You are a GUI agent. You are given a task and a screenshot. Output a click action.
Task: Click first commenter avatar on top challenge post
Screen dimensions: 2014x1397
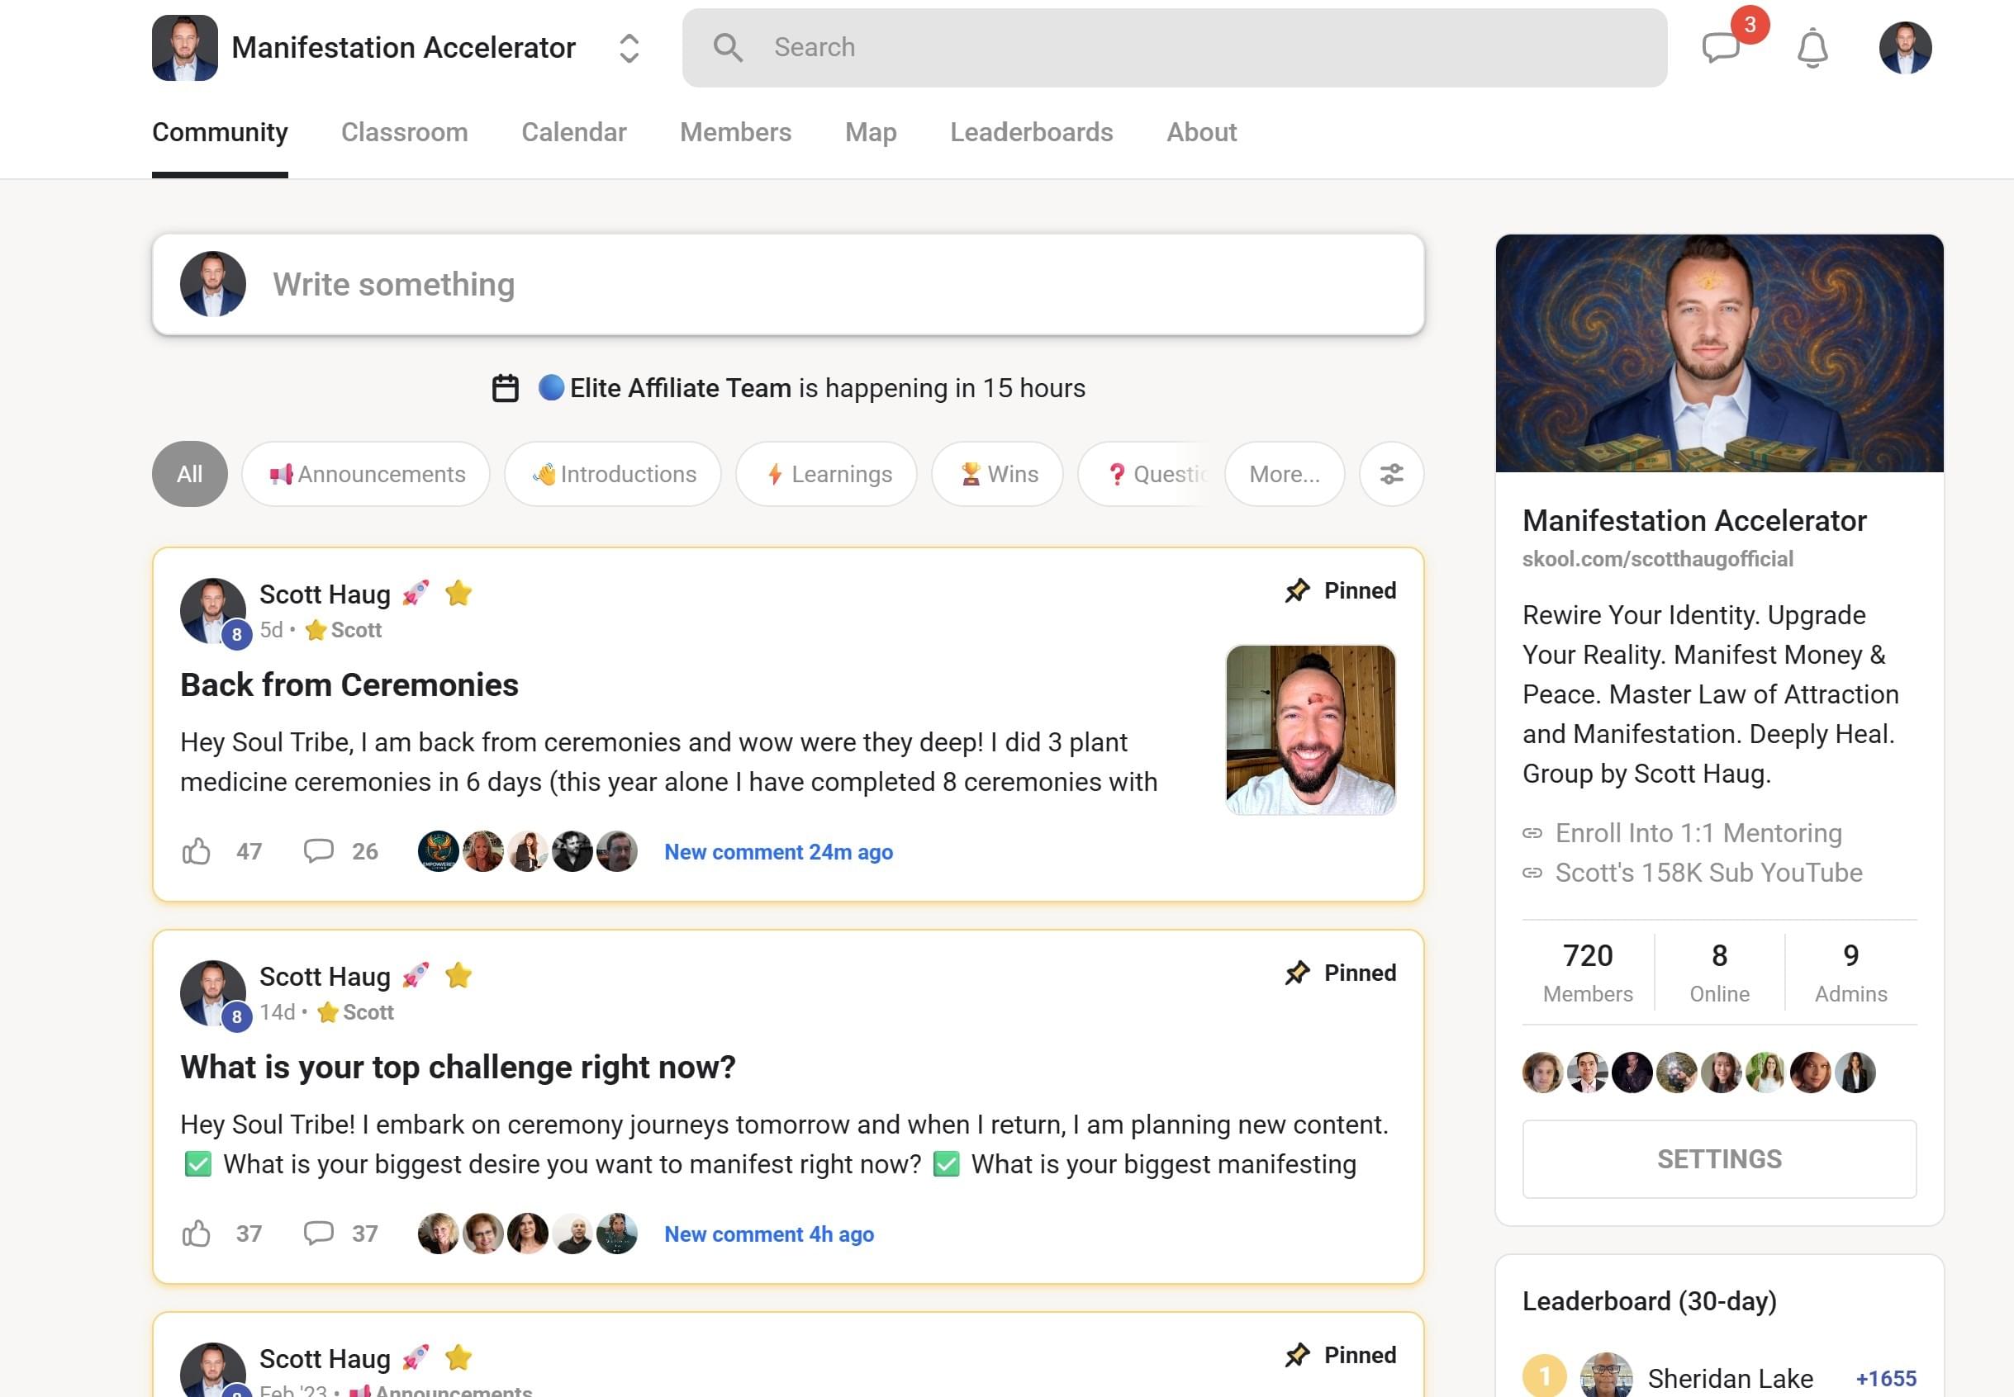439,1234
